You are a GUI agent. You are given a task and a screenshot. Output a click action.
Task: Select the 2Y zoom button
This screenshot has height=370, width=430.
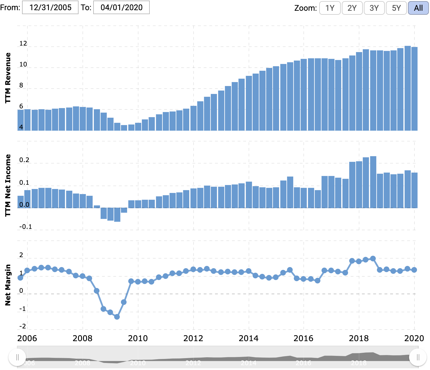tap(352, 8)
